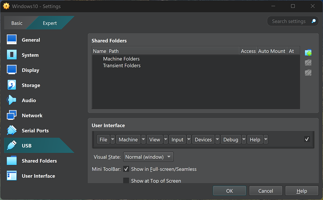The height and width of the screenshot is (200, 323).
Task: Click the Storage disk icon
Action: 12,85
